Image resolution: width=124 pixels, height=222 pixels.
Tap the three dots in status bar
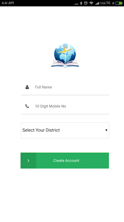(76, 4)
